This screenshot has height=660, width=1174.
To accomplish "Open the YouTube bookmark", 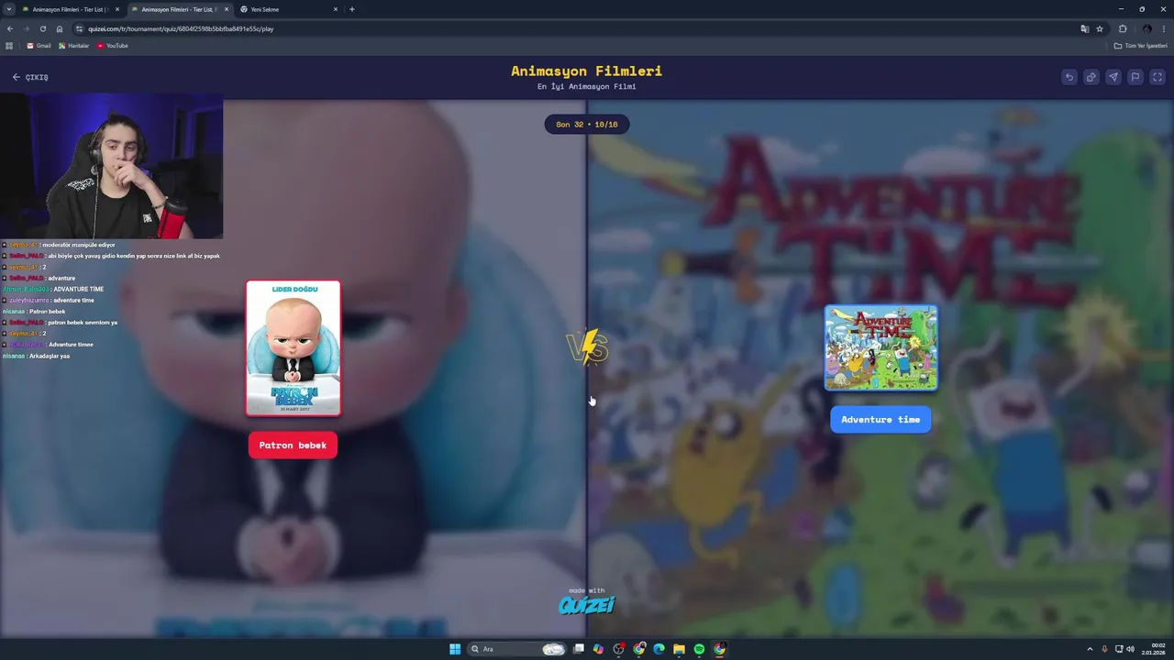I will tap(113, 46).
